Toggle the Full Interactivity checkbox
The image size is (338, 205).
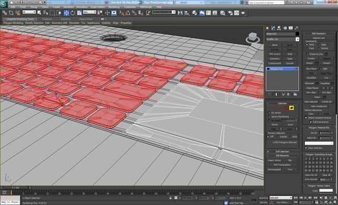[311, 122]
